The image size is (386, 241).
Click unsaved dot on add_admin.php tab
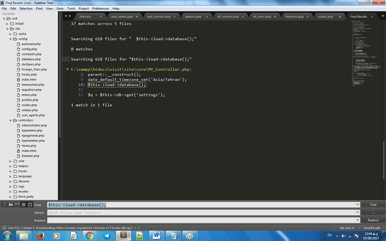click(137, 17)
